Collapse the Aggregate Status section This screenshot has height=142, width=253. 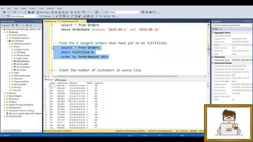click(x=213, y=32)
